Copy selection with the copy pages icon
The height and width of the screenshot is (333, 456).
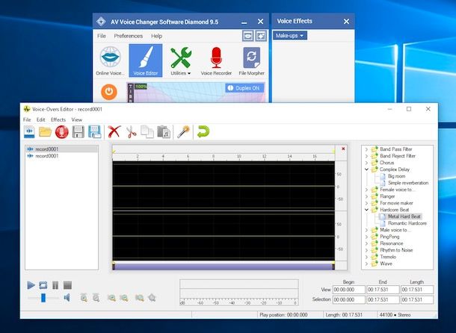pyautogui.click(x=147, y=132)
